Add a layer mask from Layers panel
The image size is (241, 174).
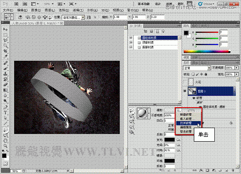[x=207, y=171]
